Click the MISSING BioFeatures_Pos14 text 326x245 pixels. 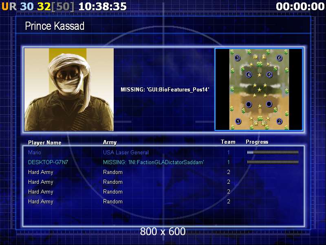pyautogui.click(x=165, y=90)
